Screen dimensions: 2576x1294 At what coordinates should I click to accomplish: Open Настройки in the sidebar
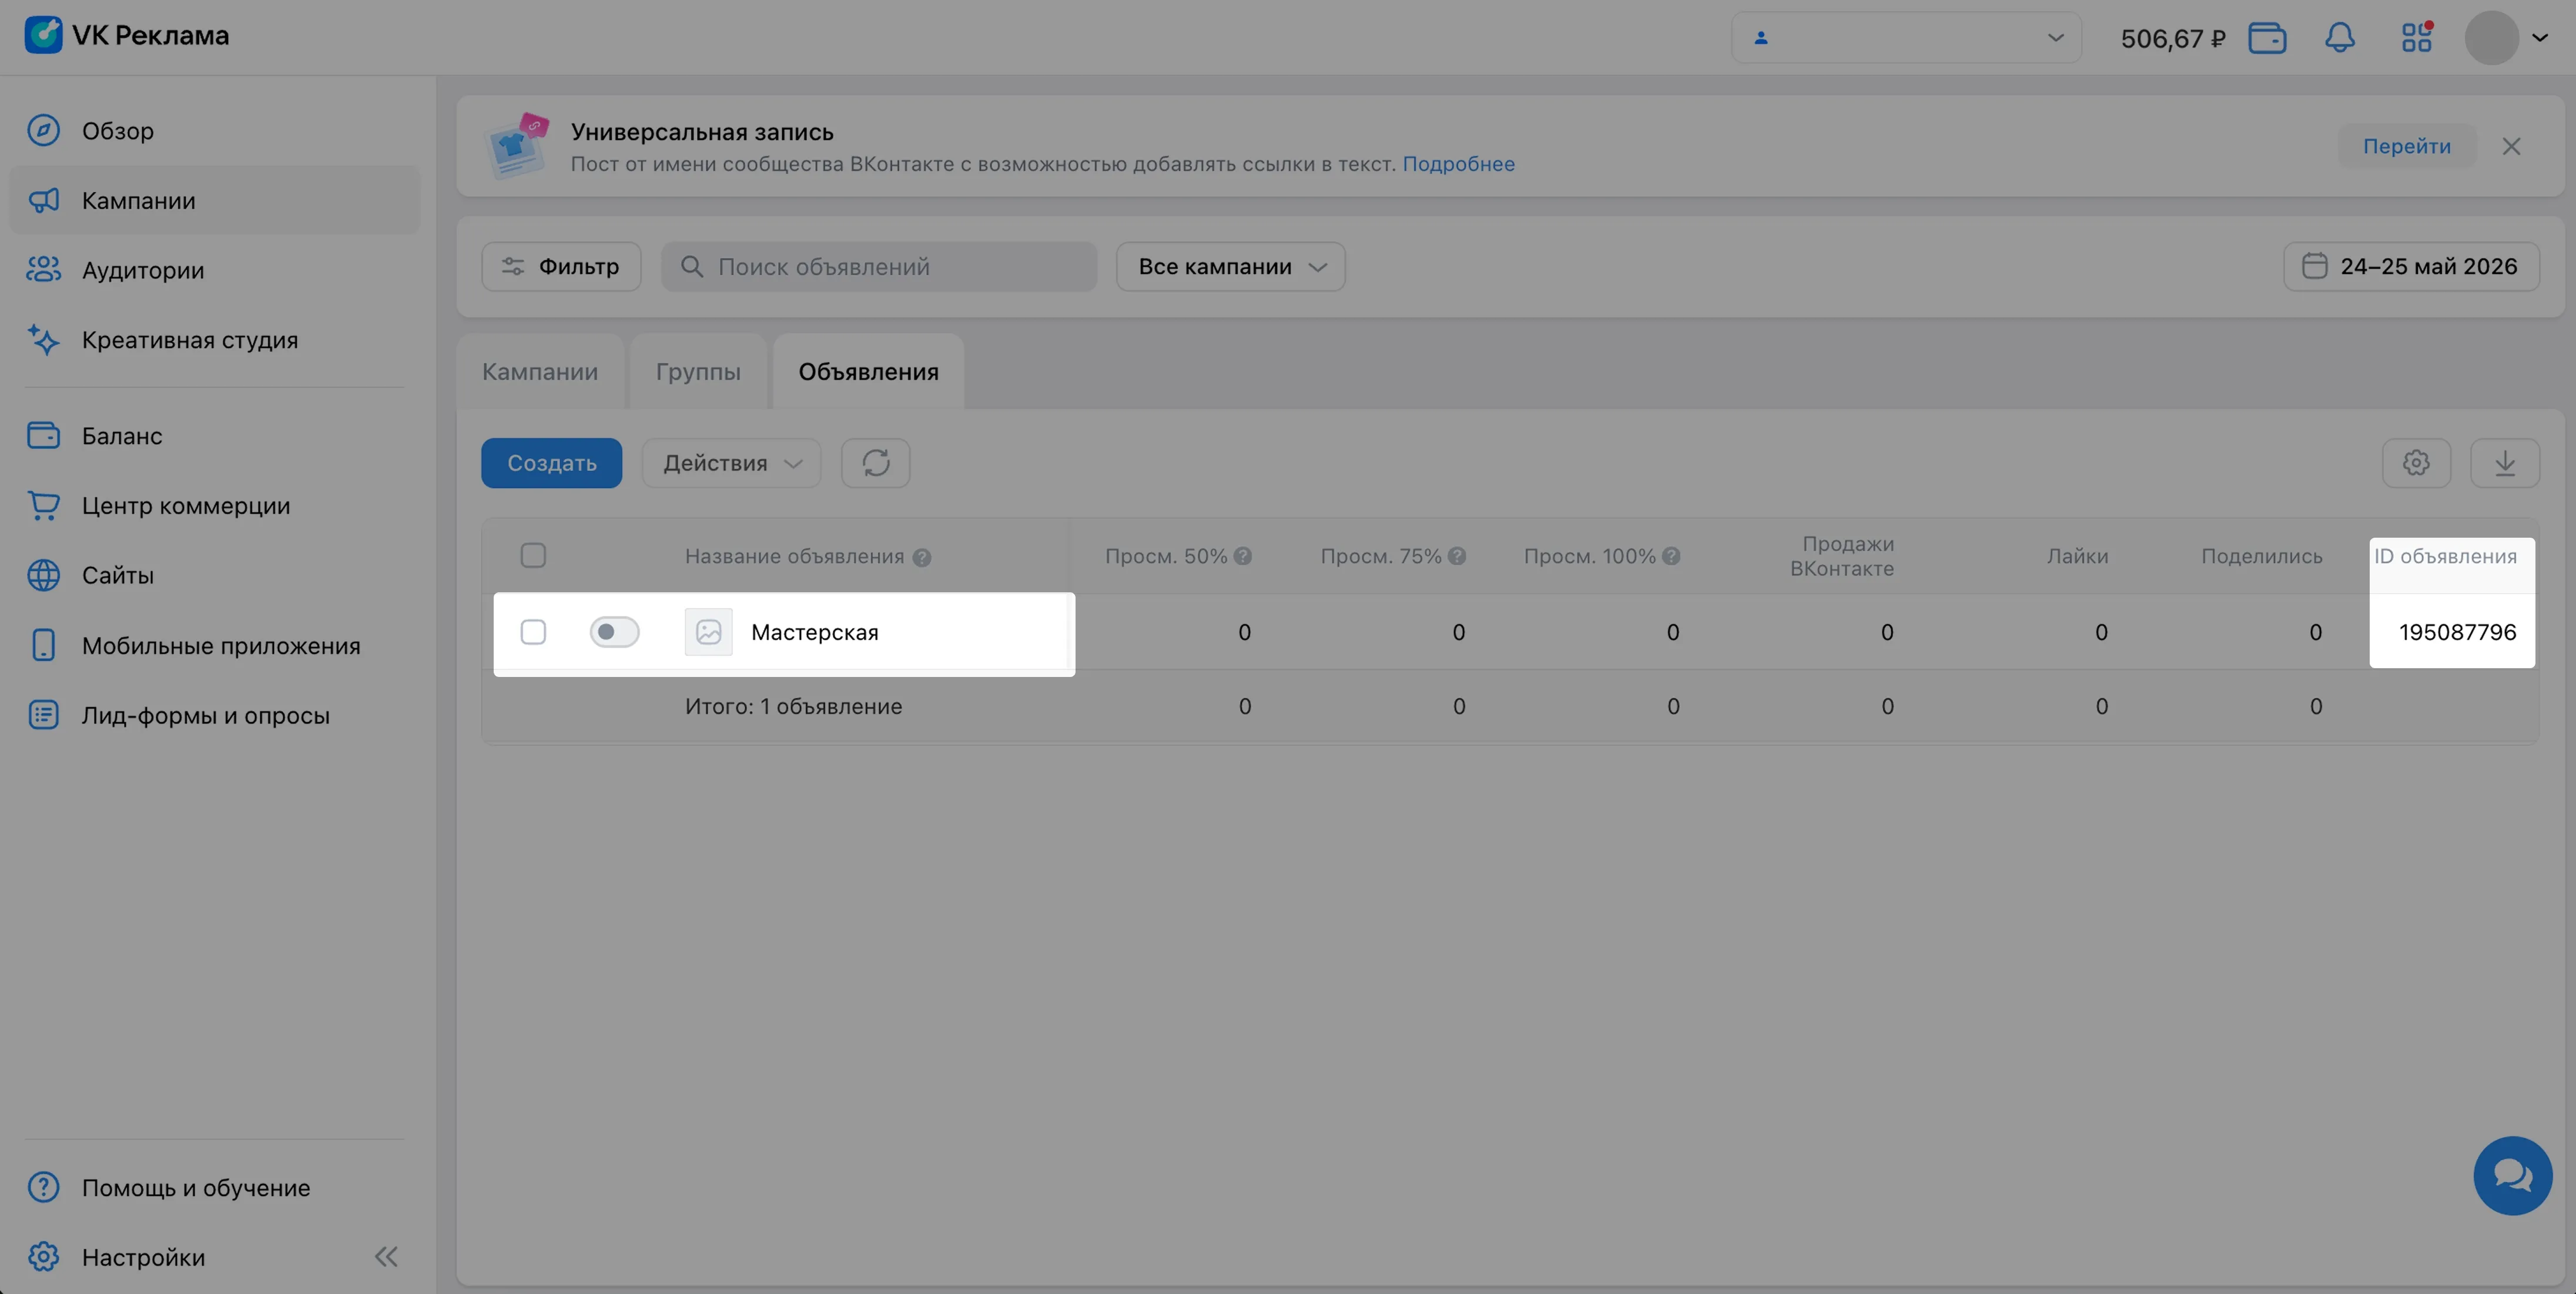(143, 1257)
